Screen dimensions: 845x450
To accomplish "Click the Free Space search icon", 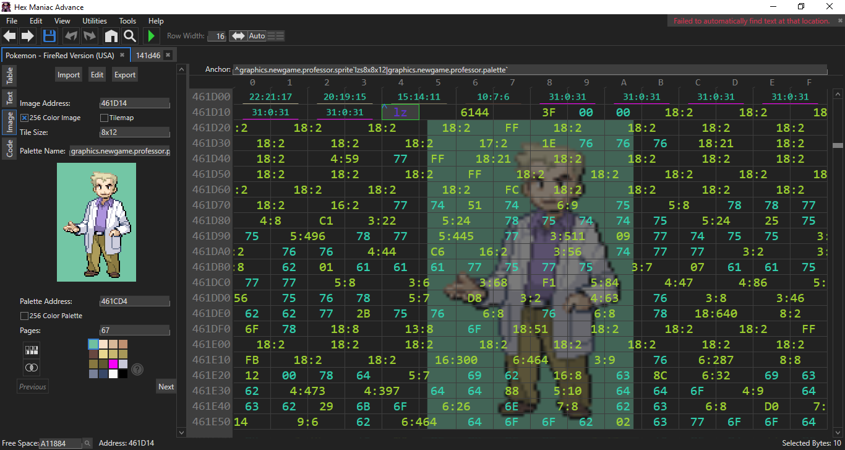I will click(x=88, y=443).
